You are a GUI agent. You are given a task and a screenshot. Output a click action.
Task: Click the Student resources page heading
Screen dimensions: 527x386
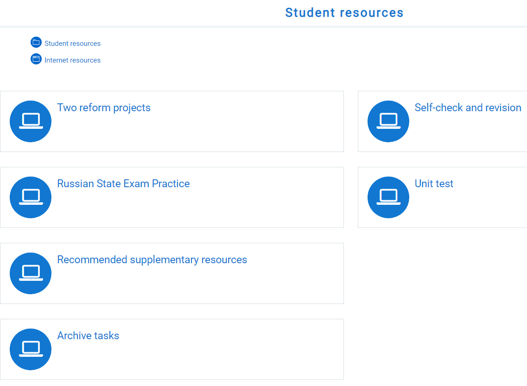click(x=344, y=13)
